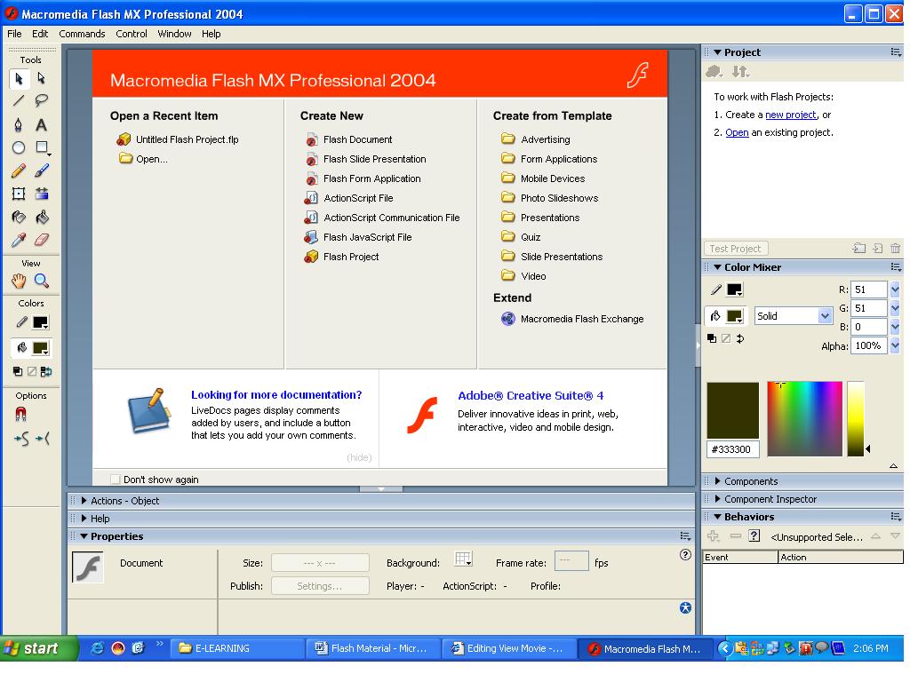Image resolution: width=910 pixels, height=682 pixels.
Task: Select the Ink Bottle tool
Action: point(20,218)
